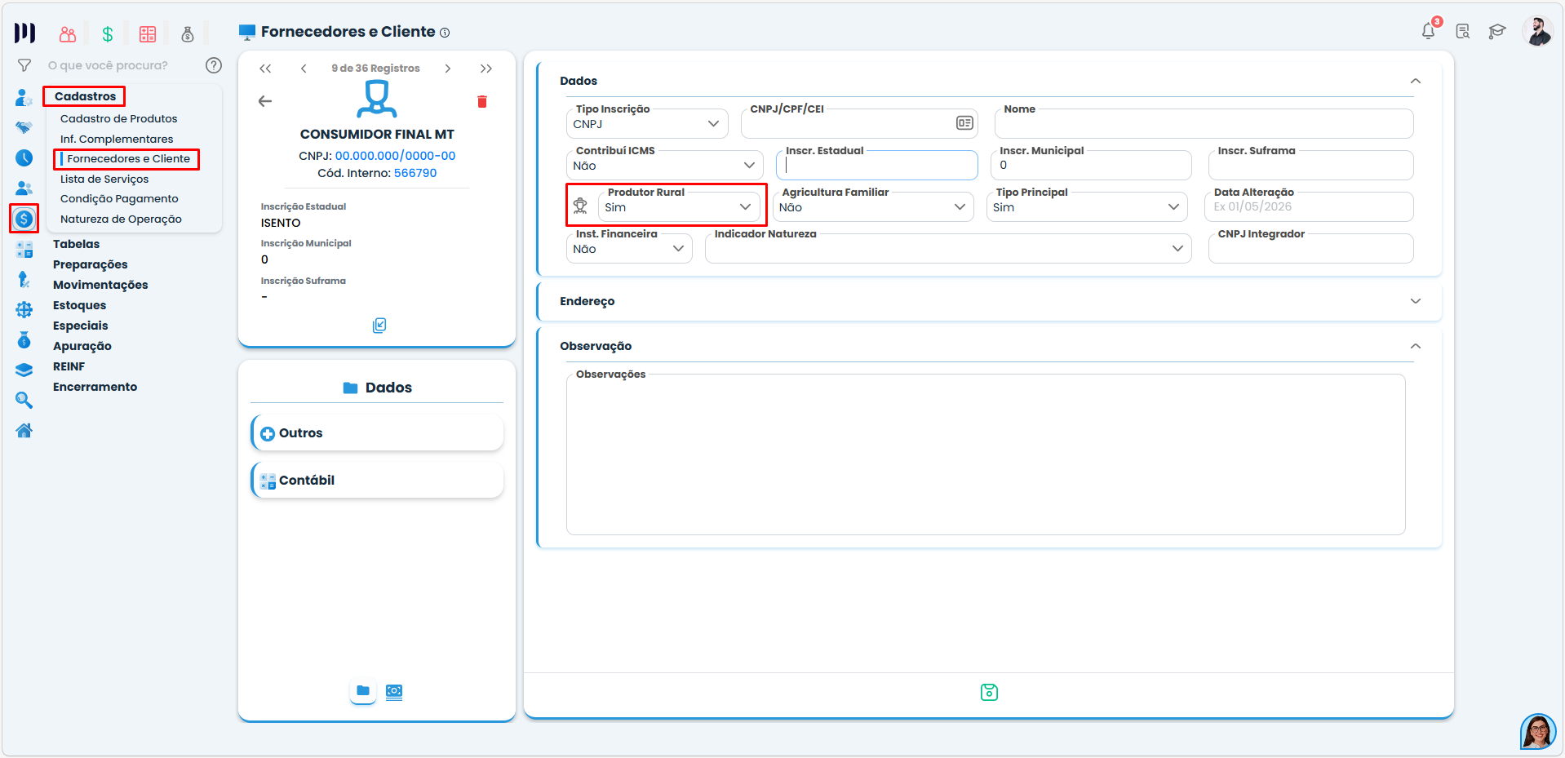Open Contribui ICMS dropdown

pos(664,166)
